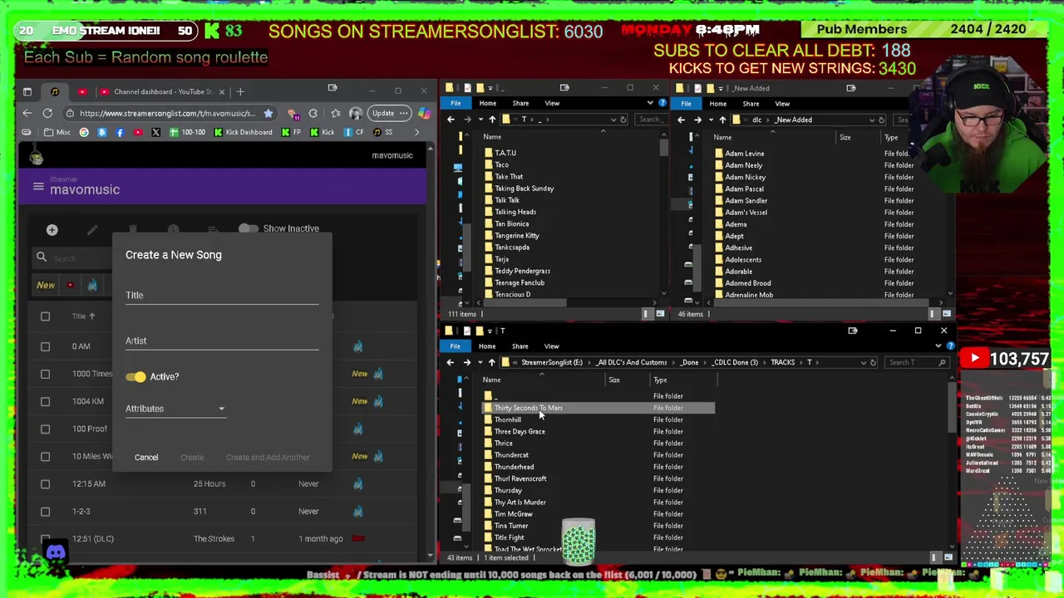Open the X bookmark icon
Viewport: 1064px width, 598px height.
point(155,132)
